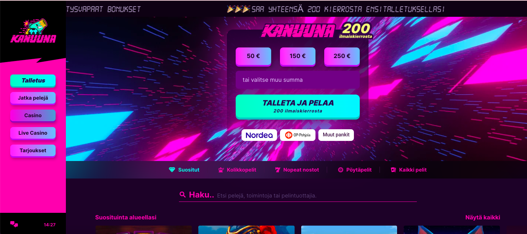527x234 pixels.
Task: Open Muut pankit bank list
Action: (x=336, y=135)
